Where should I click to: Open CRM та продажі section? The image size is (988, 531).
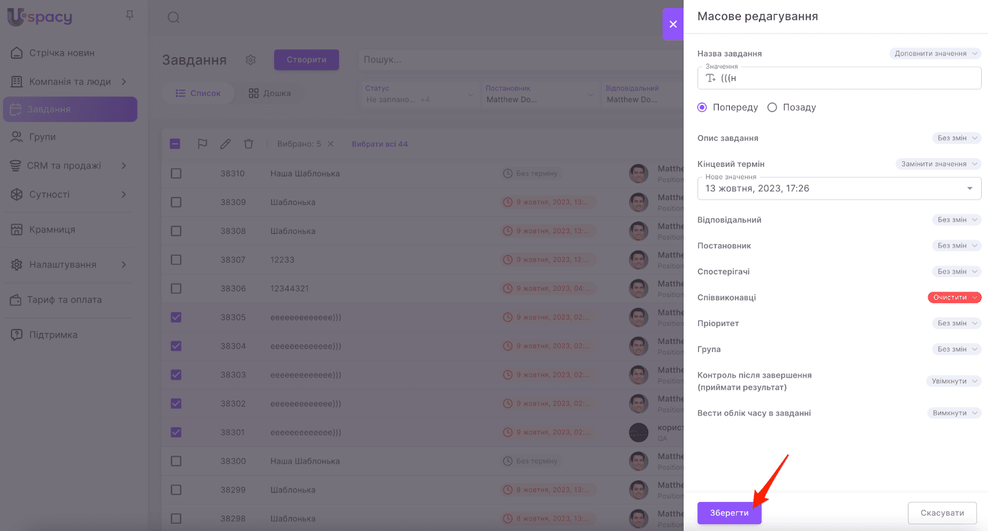click(64, 165)
